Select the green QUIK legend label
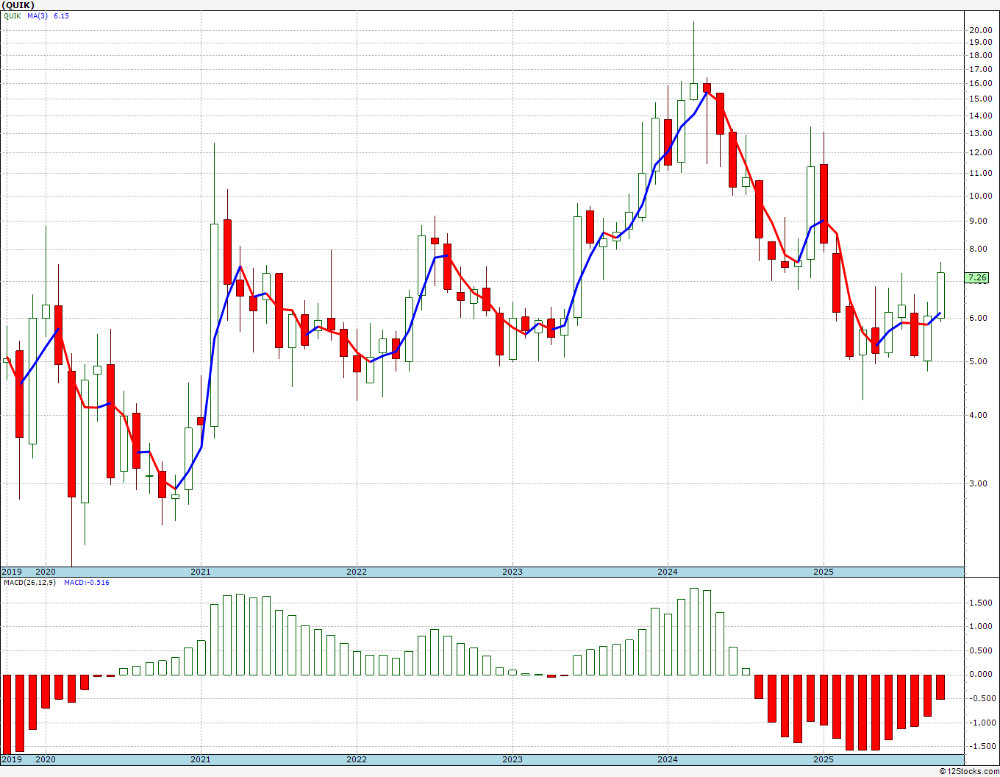1000x777 pixels. 12,15
